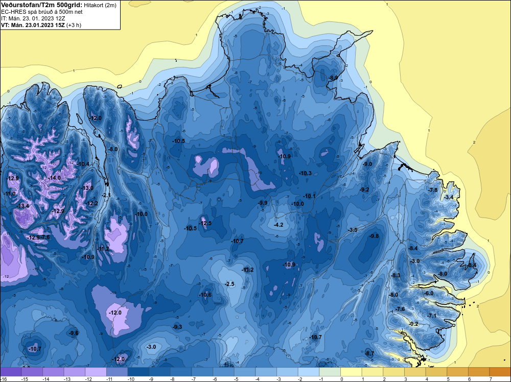Select the -3.5 temperature label
Screen dimensions: 511x382
[x=353, y=230]
